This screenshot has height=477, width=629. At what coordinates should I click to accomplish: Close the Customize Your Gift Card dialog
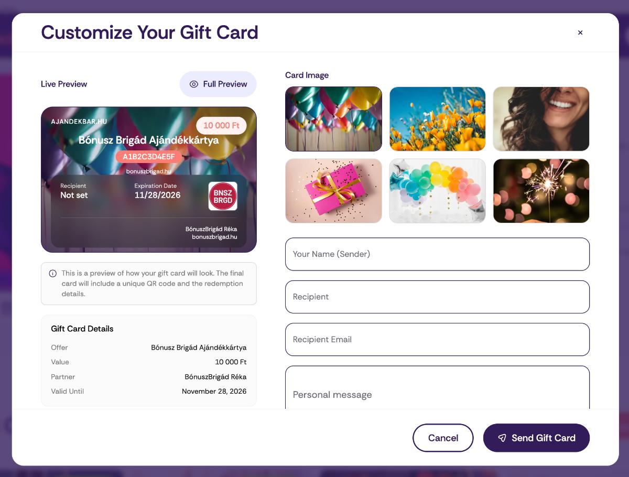(x=580, y=32)
